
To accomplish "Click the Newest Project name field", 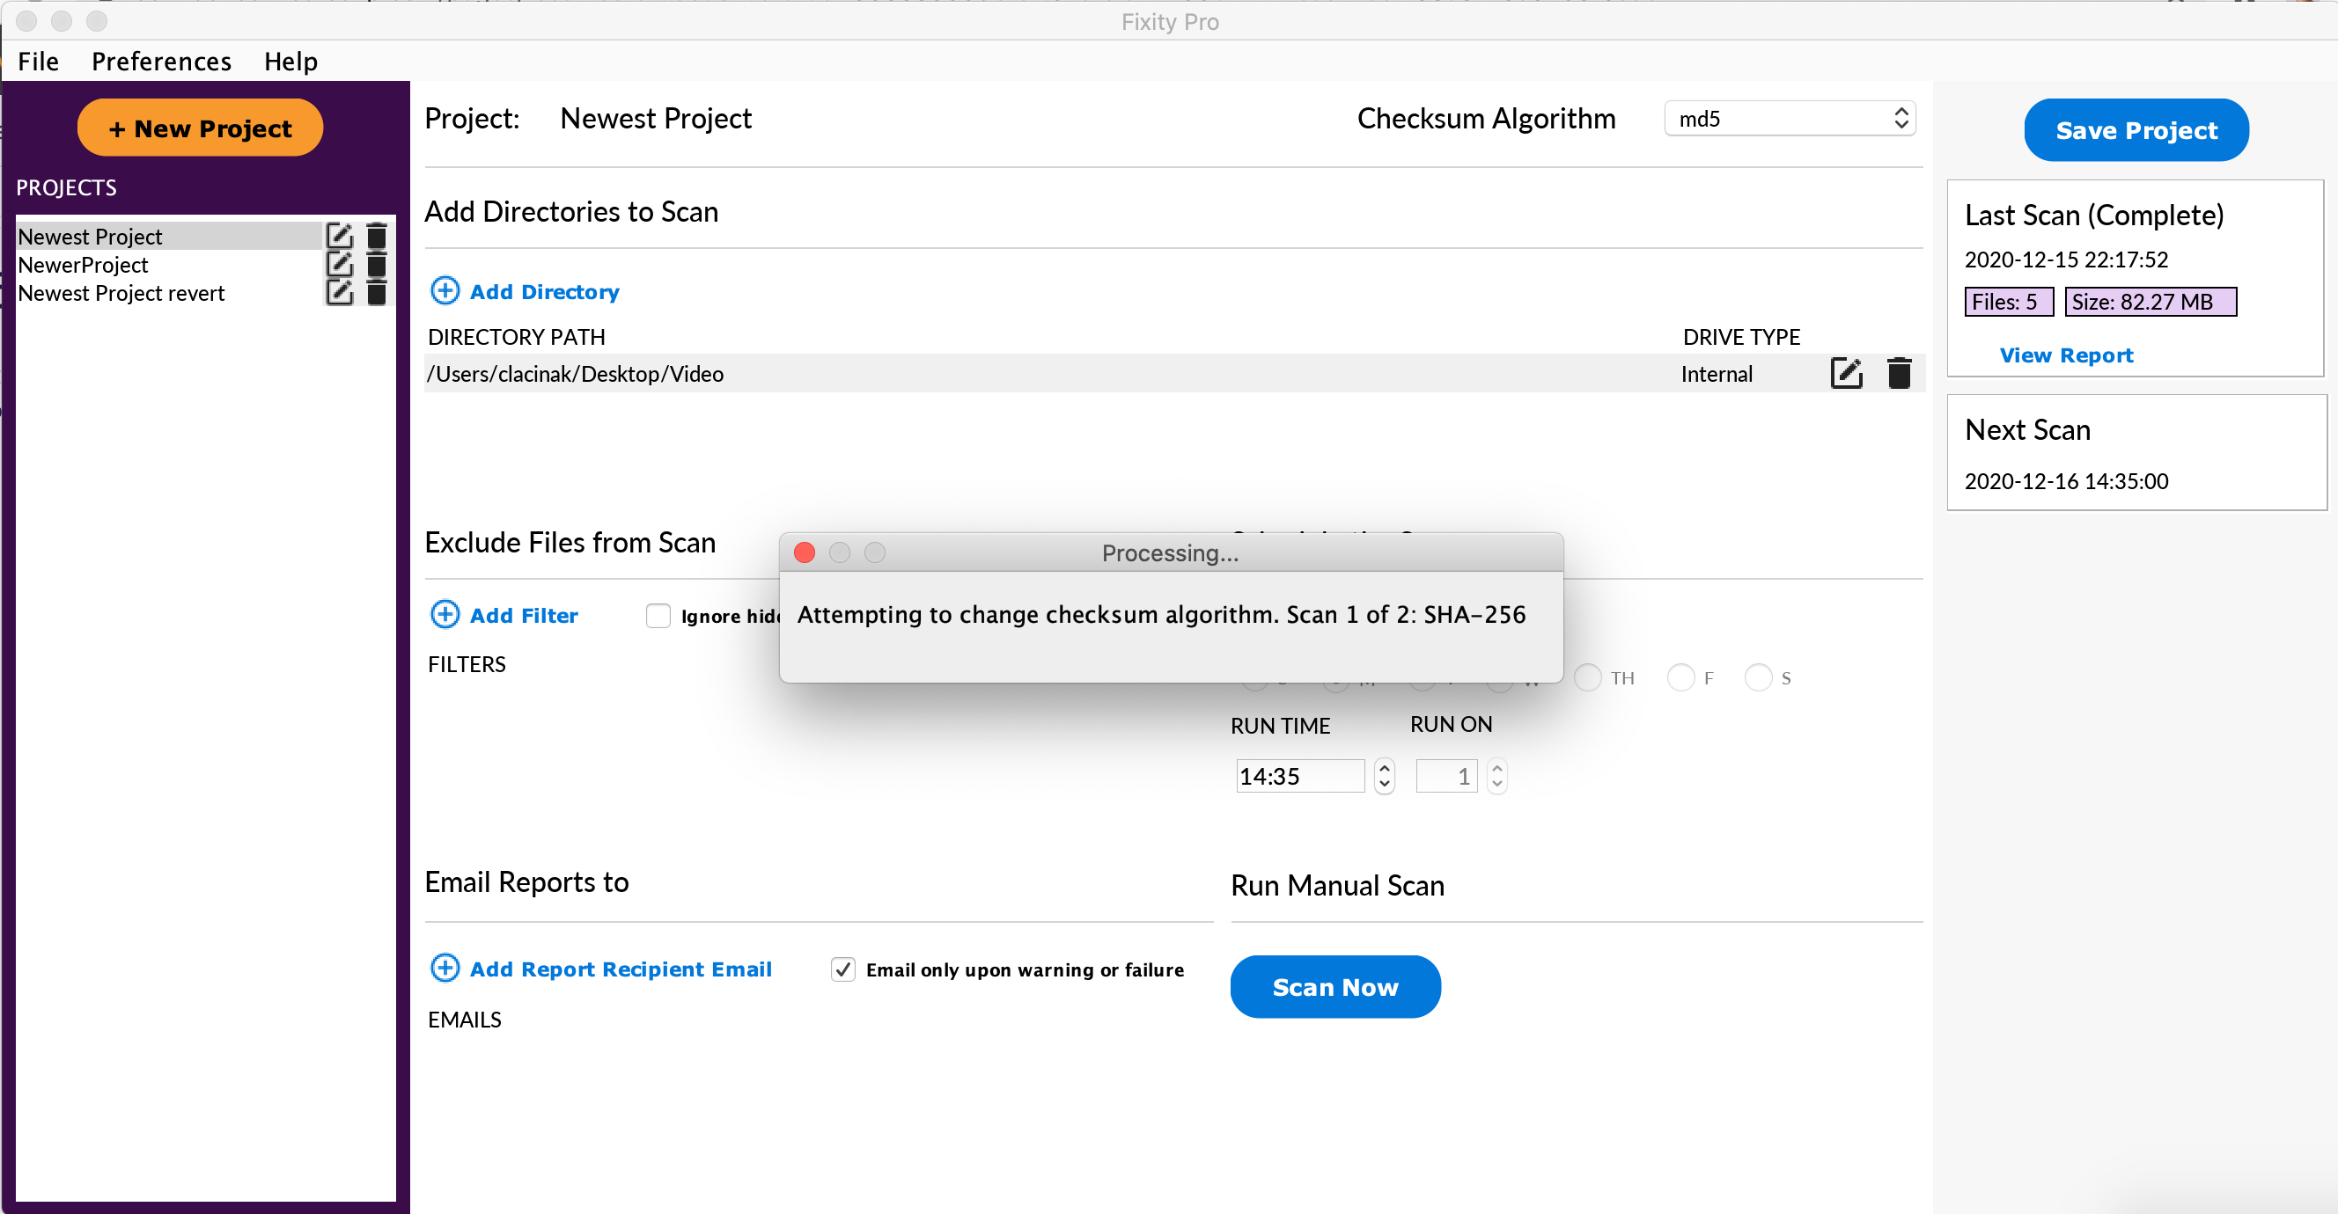I will (x=656, y=119).
